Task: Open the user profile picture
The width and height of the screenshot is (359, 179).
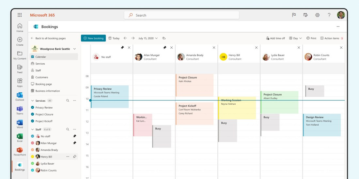Action: pyautogui.click(x=341, y=15)
